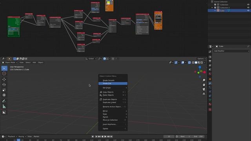The image size is (251, 141).
Task: Jump to the timeline end frame button
Action: tap(111, 137)
